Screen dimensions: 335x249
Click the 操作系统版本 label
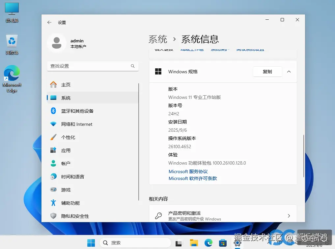click(x=182, y=138)
